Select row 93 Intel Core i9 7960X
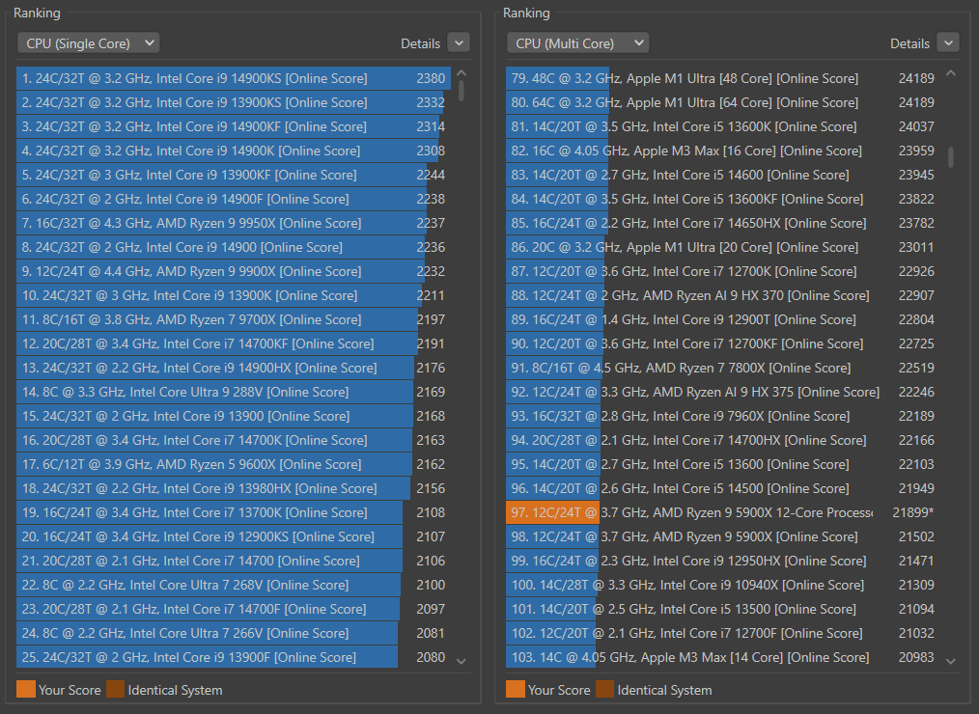The width and height of the screenshot is (979, 714). [x=723, y=416]
